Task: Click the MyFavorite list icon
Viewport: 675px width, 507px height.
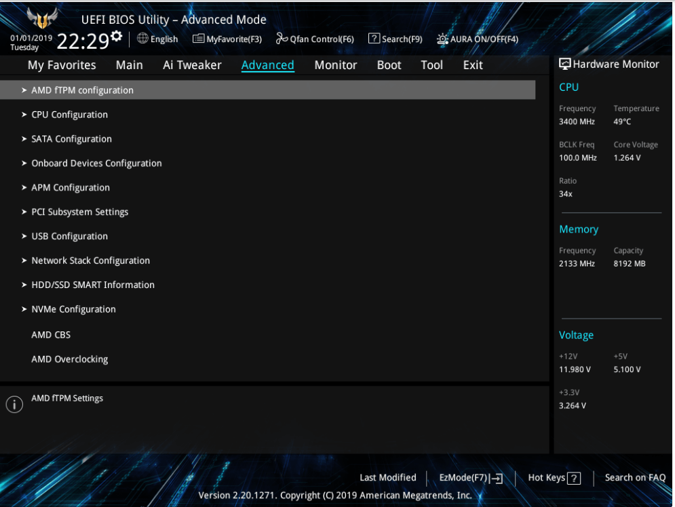Action: click(199, 39)
